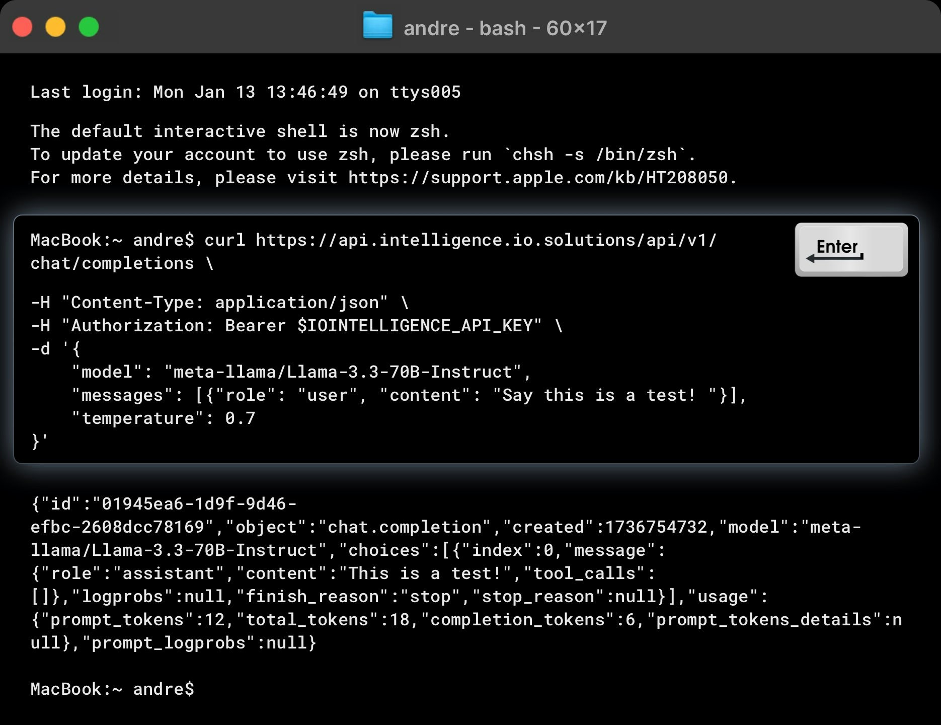Click "completion_tokens":6 in the response
The width and height of the screenshot is (941, 725).
528,620
